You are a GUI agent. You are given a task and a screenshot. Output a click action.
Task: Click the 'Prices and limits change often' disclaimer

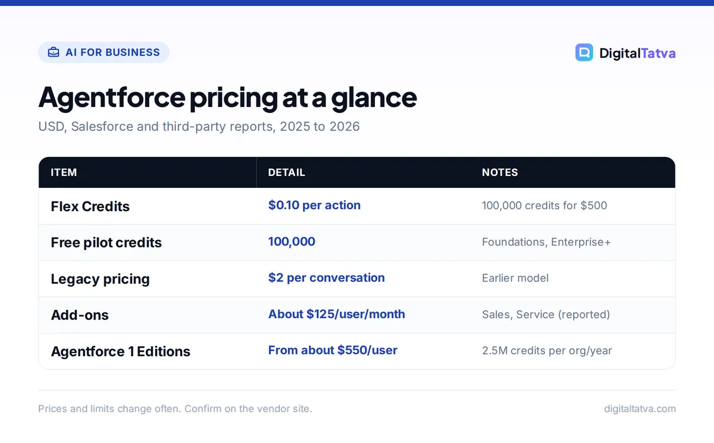coord(175,409)
